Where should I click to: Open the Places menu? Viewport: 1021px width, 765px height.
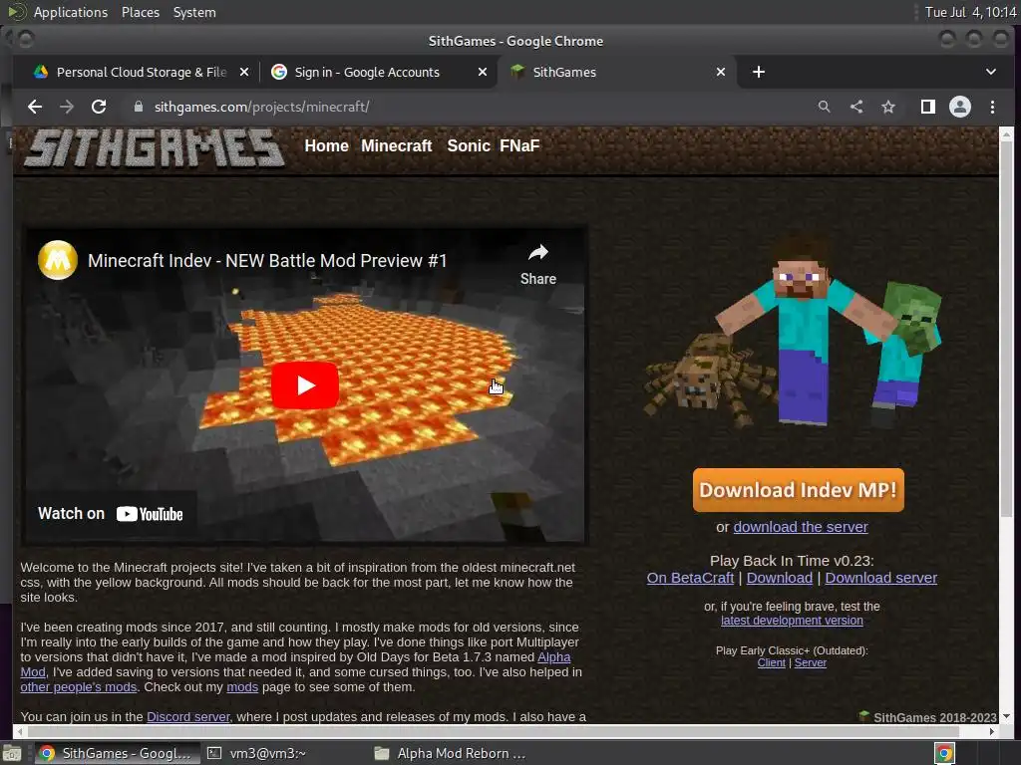[140, 12]
